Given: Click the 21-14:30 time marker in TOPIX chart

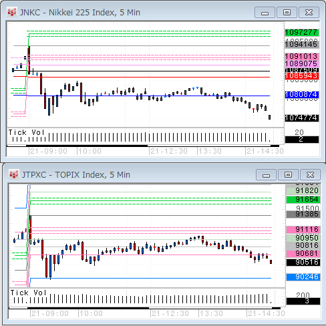Looking at the screenshot, I should click(x=267, y=313).
